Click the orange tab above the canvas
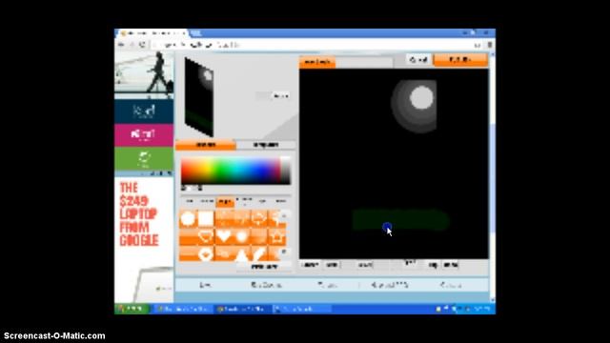This screenshot has width=610, height=343. (317, 62)
